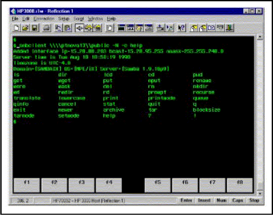Click the 'lowercase' command in terminal output
Image resolution: width=273 pixels, height=215 pixels.
pyautogui.click(x=72, y=98)
